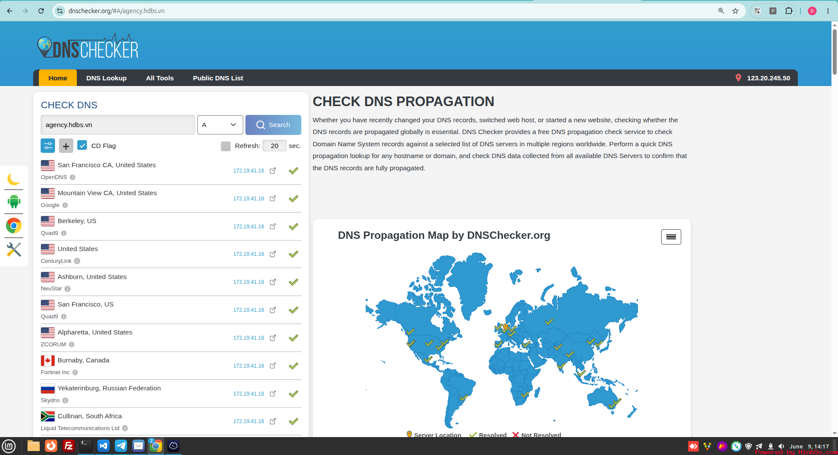Open the DNS Lookup menu item
The height and width of the screenshot is (455, 838).
(x=107, y=78)
